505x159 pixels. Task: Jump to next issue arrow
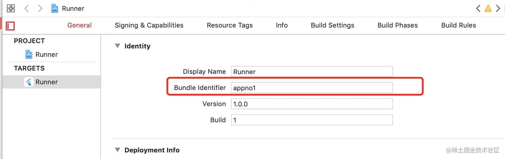[498, 9]
